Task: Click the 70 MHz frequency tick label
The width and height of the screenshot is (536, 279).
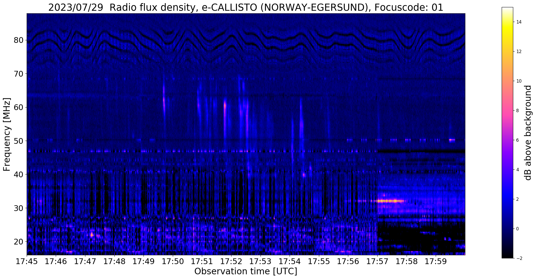Action: (x=19, y=74)
